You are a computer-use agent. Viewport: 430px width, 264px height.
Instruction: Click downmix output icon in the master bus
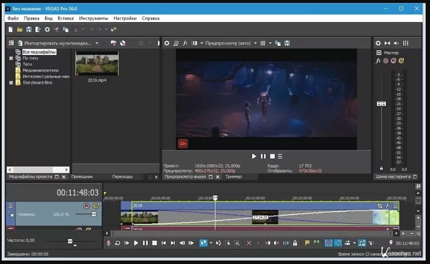click(x=387, y=43)
